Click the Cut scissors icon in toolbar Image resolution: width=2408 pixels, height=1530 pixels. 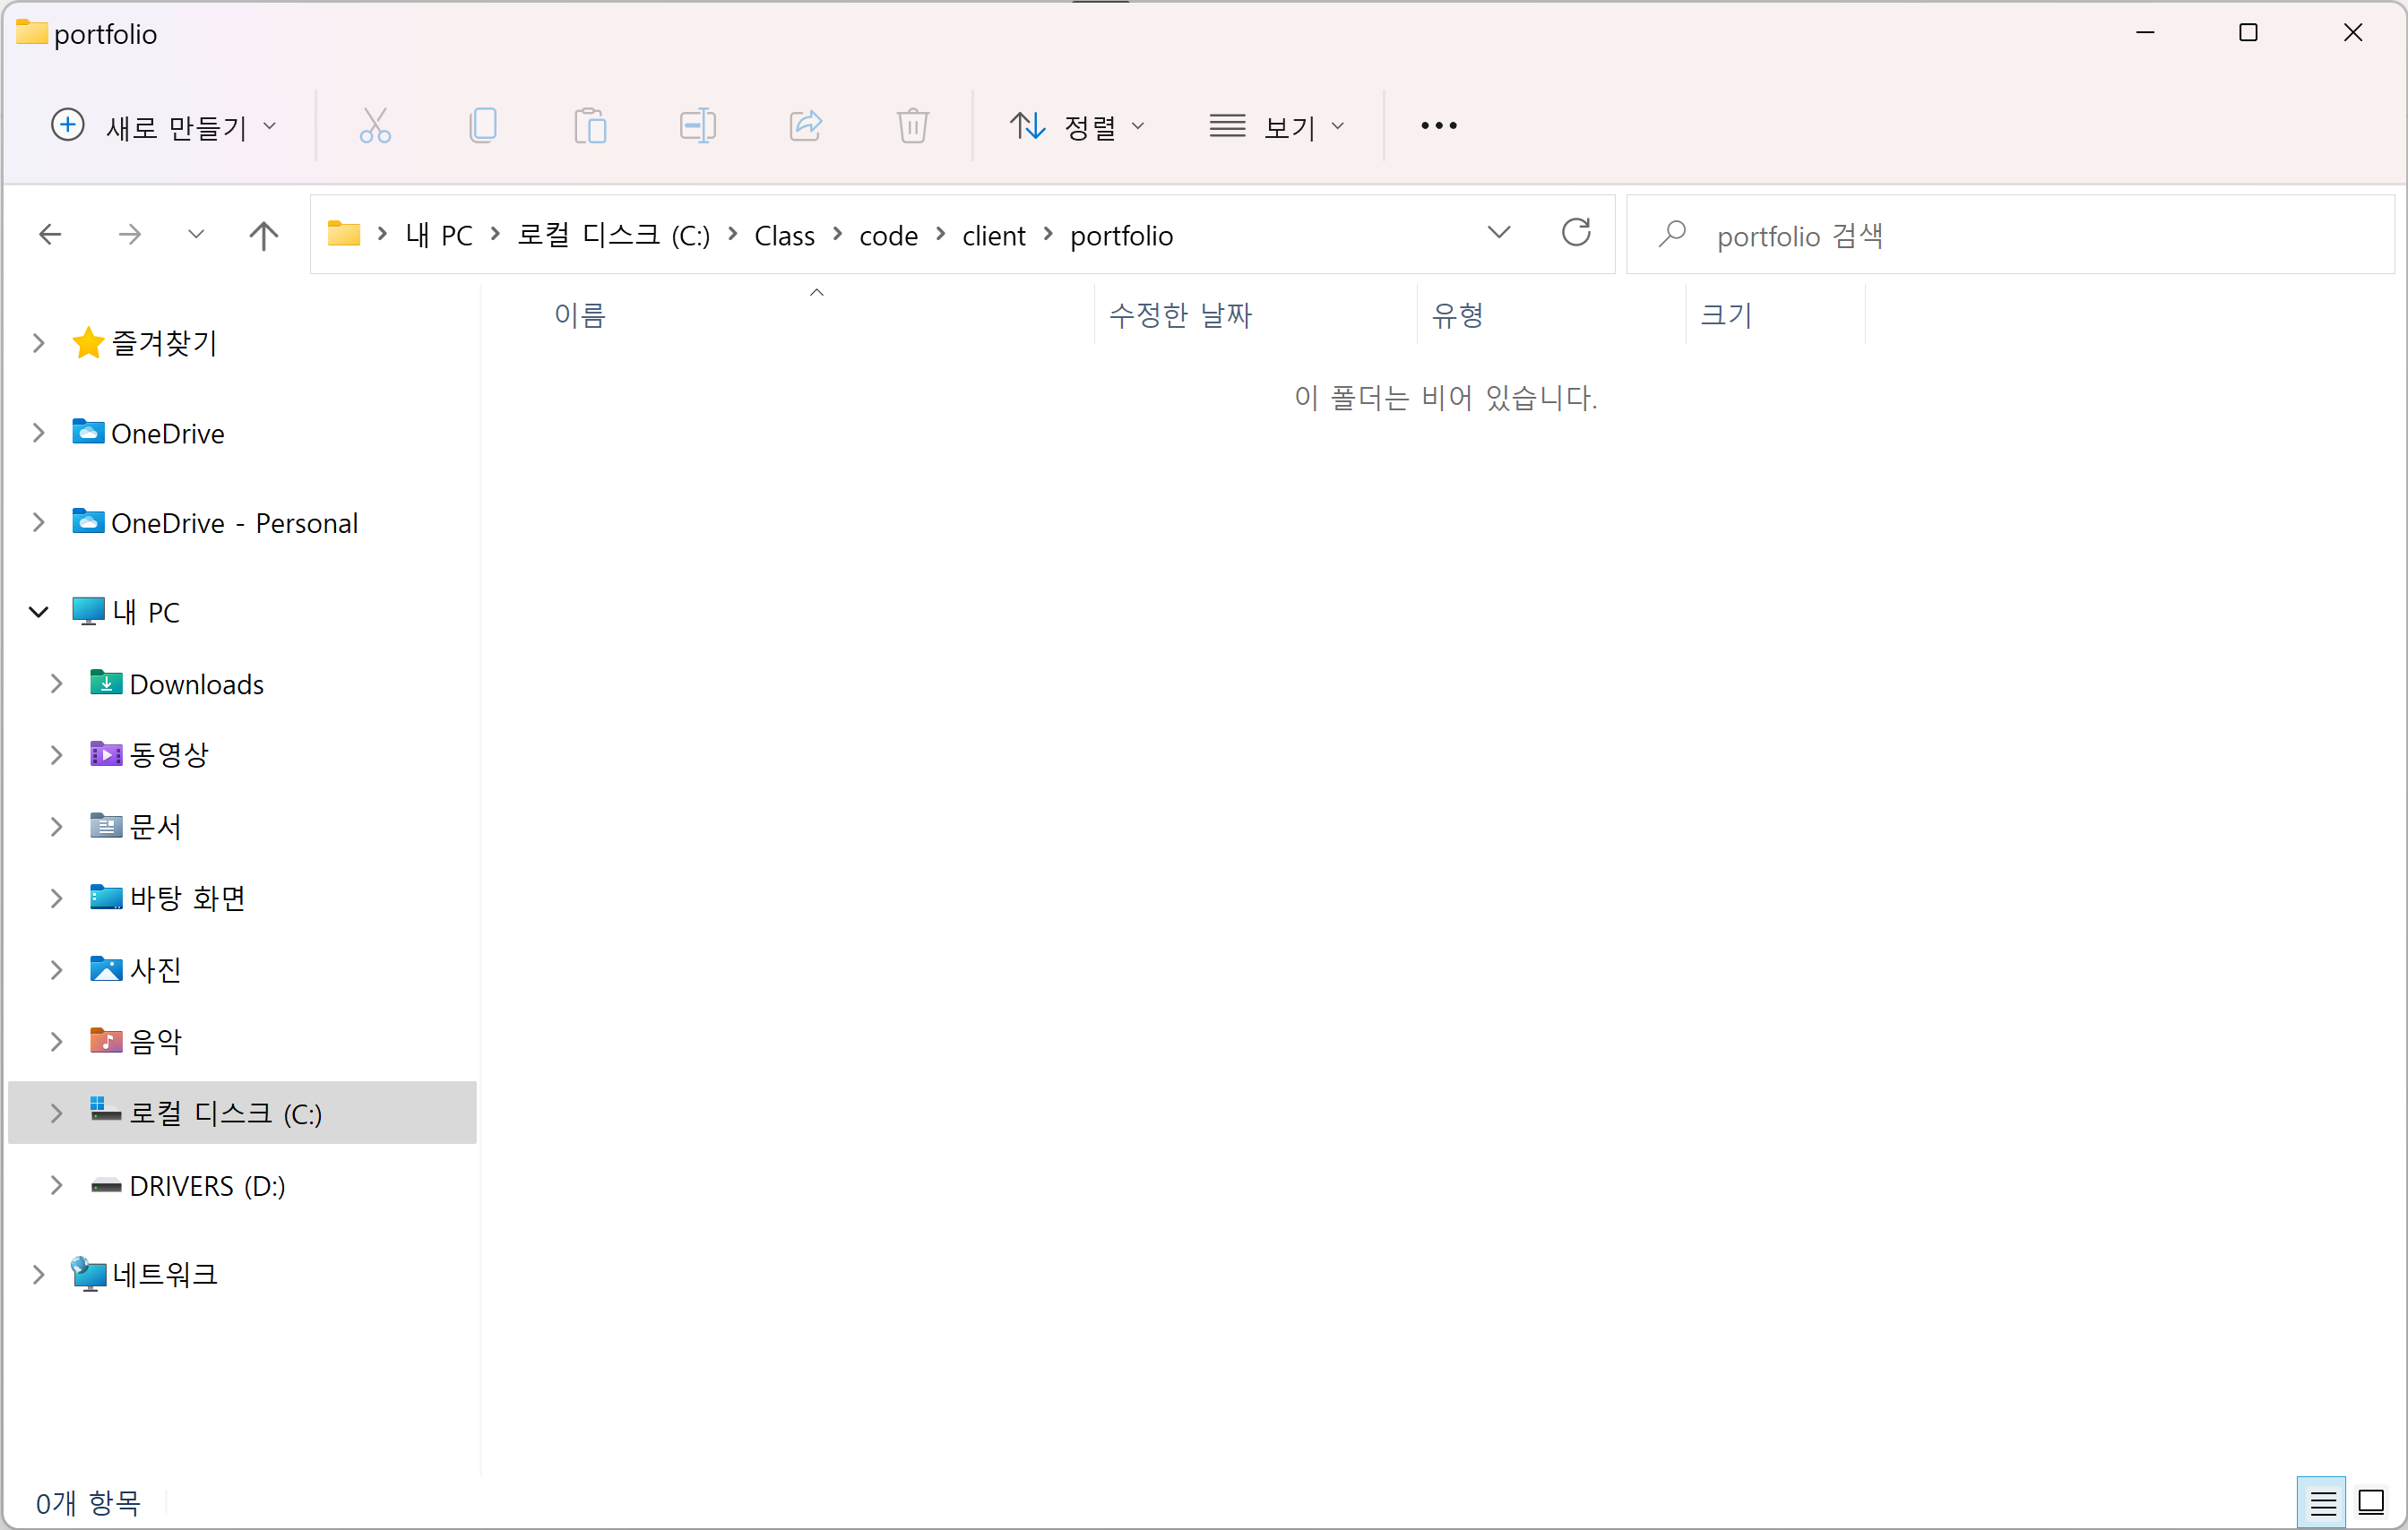[x=375, y=126]
